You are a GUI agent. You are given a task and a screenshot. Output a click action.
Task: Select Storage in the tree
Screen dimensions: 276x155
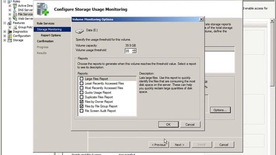[18, 40]
